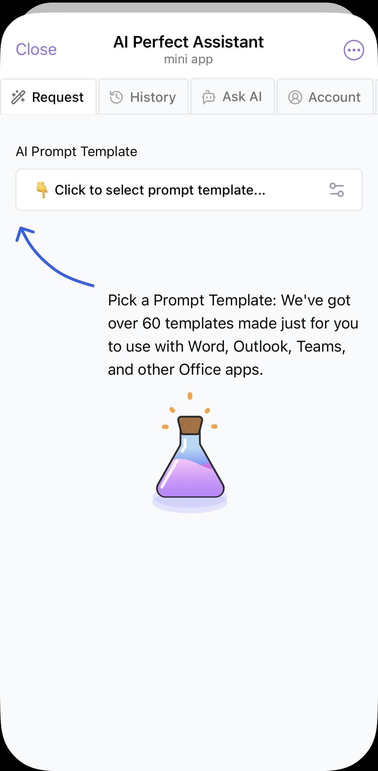Click the user profile Account icon
378x771 pixels.
pos(295,97)
